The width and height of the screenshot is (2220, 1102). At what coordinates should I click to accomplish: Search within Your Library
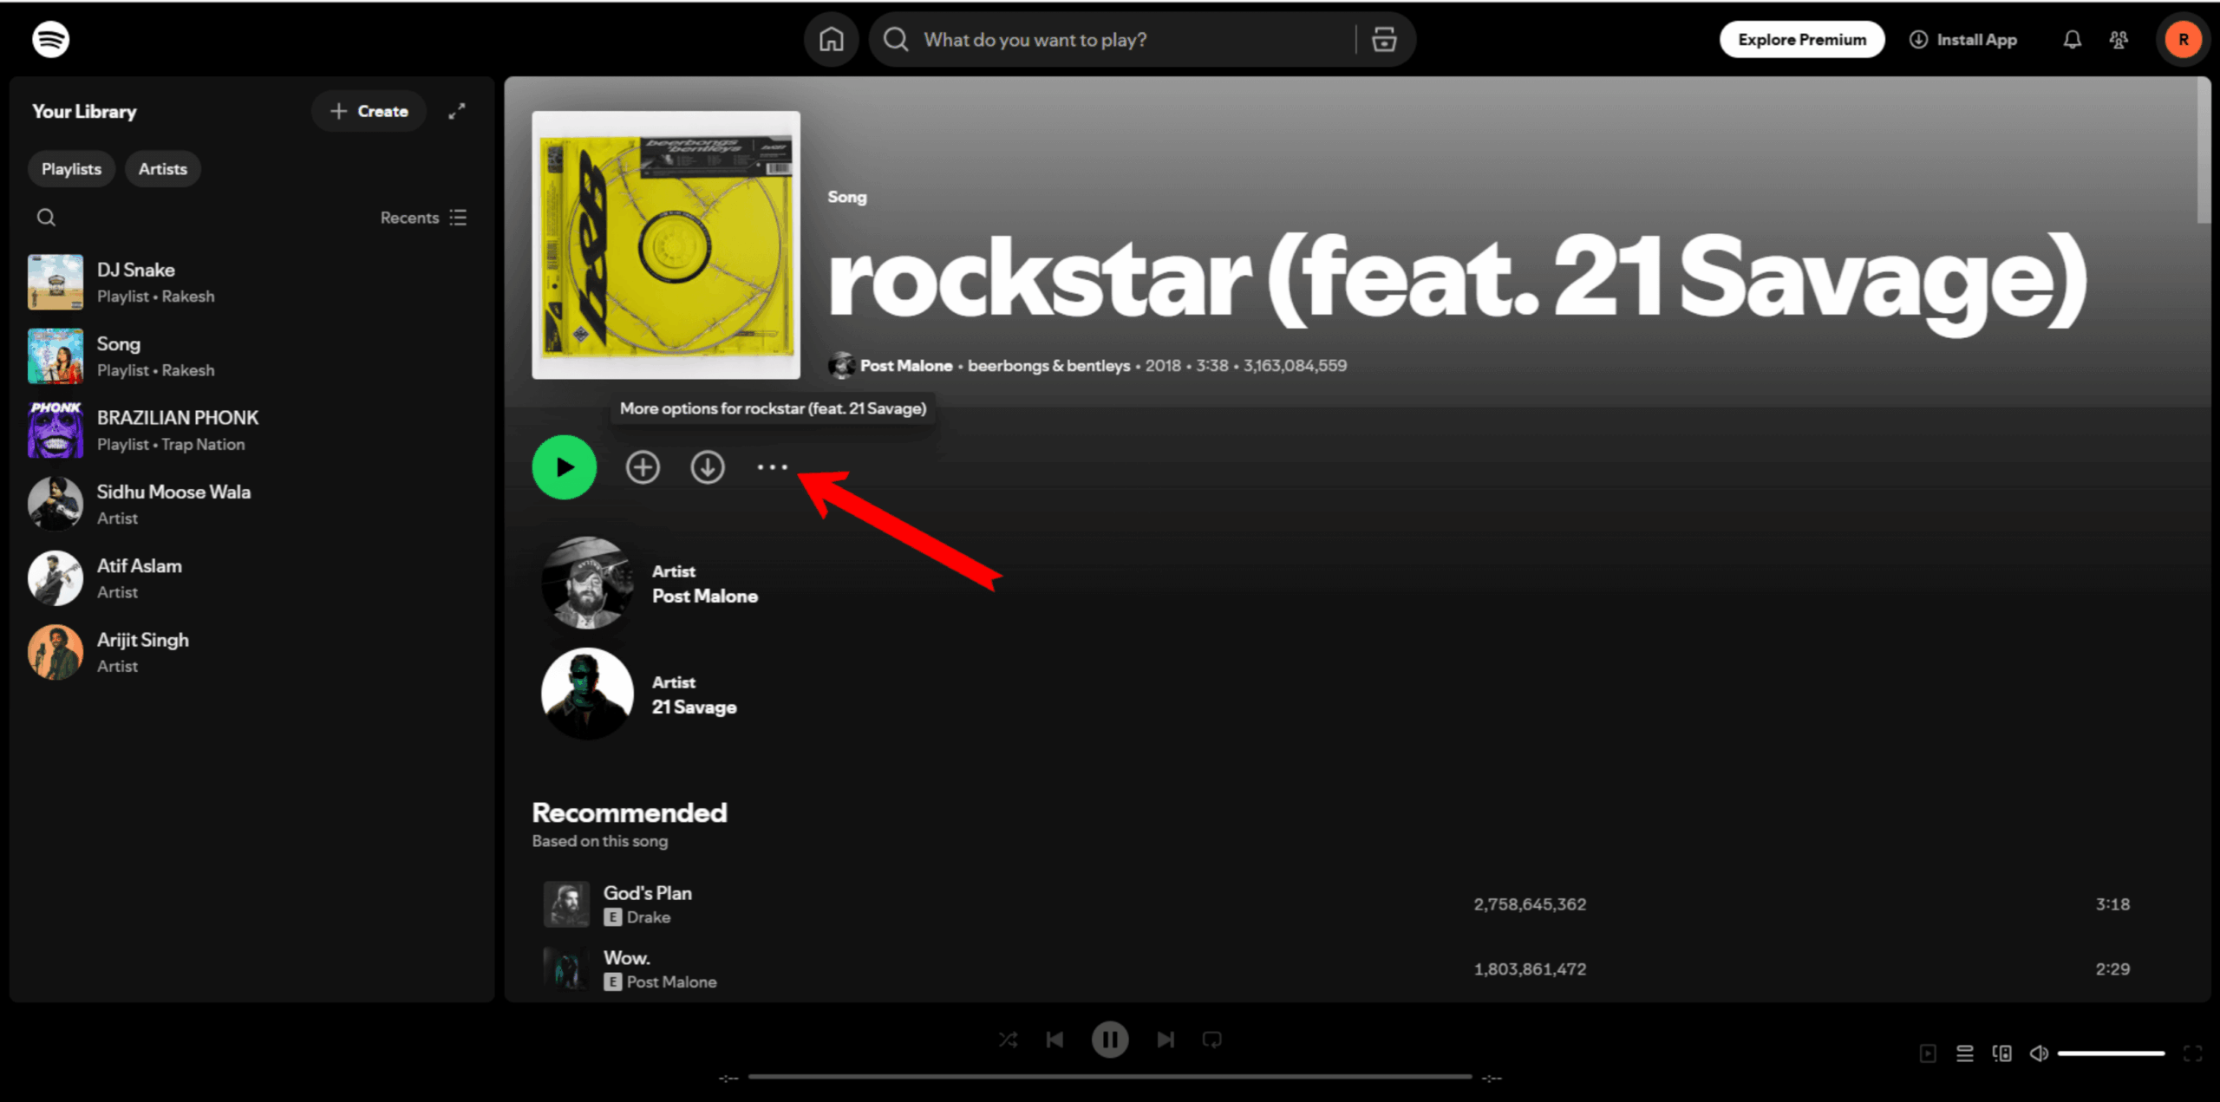pyautogui.click(x=46, y=218)
